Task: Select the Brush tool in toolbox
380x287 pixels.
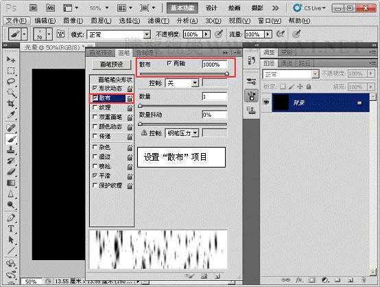Action: (x=11, y=139)
